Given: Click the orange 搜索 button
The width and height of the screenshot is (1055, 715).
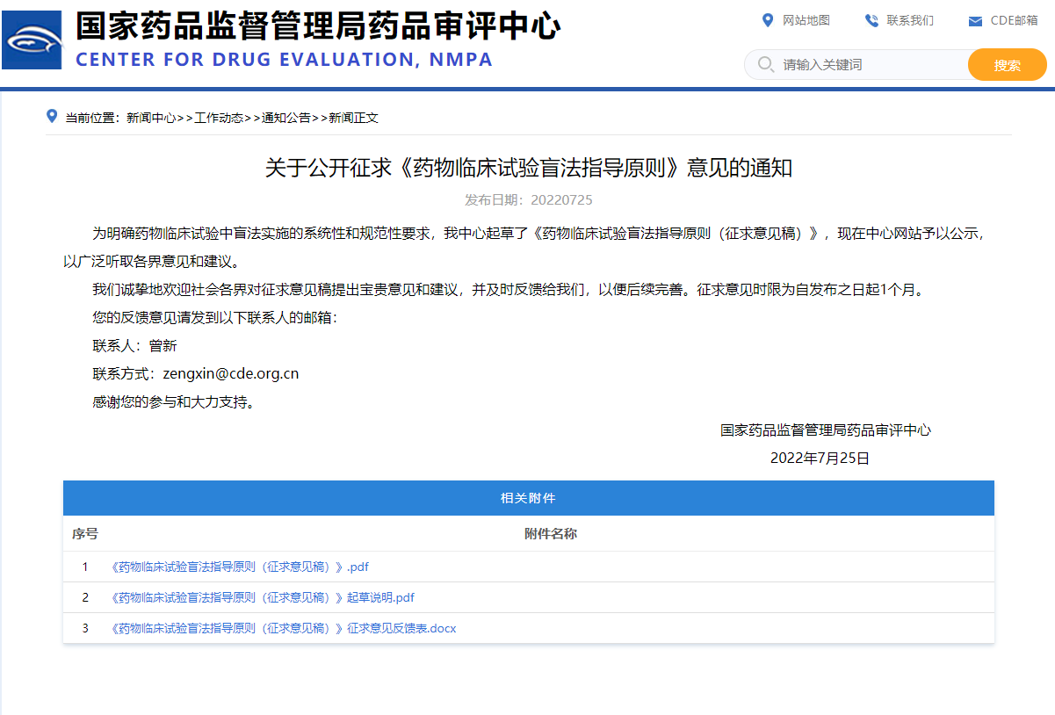Looking at the screenshot, I should pyautogui.click(x=1008, y=64).
